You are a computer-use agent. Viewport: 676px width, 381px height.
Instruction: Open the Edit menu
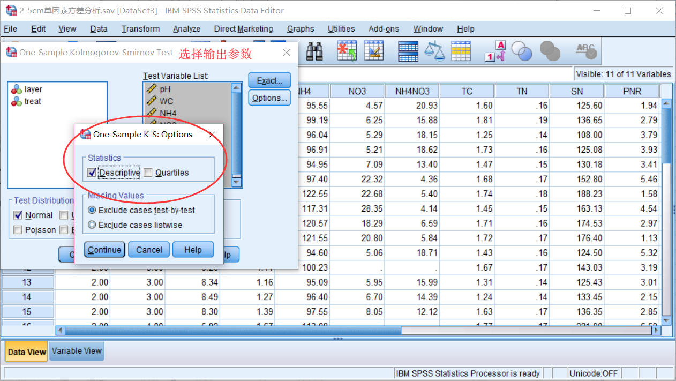39,29
